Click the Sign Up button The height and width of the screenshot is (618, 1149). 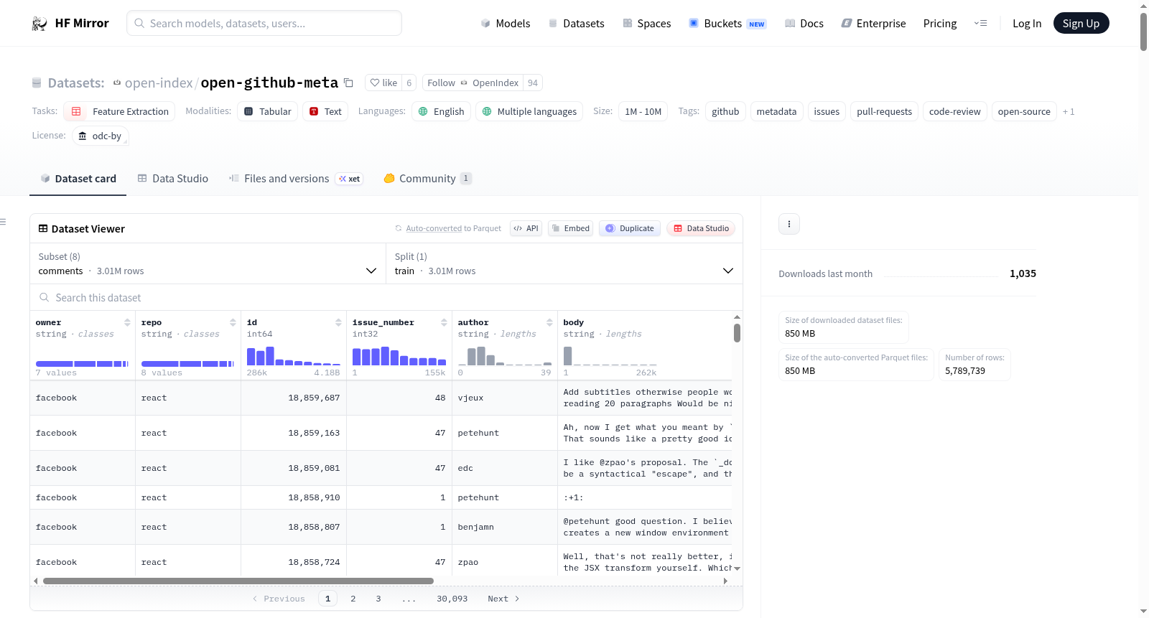tap(1081, 24)
